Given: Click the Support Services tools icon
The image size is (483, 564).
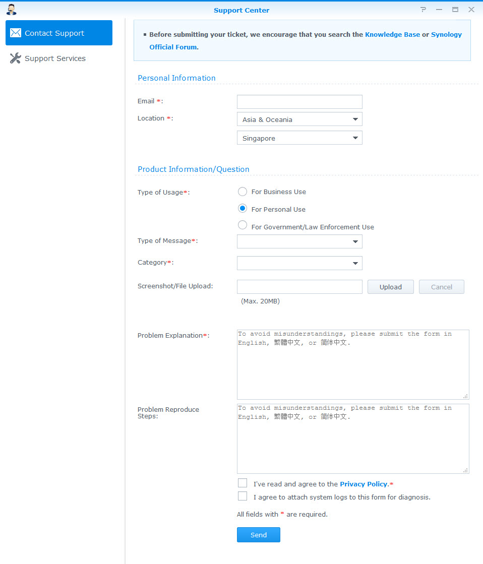Looking at the screenshot, I should pos(16,58).
